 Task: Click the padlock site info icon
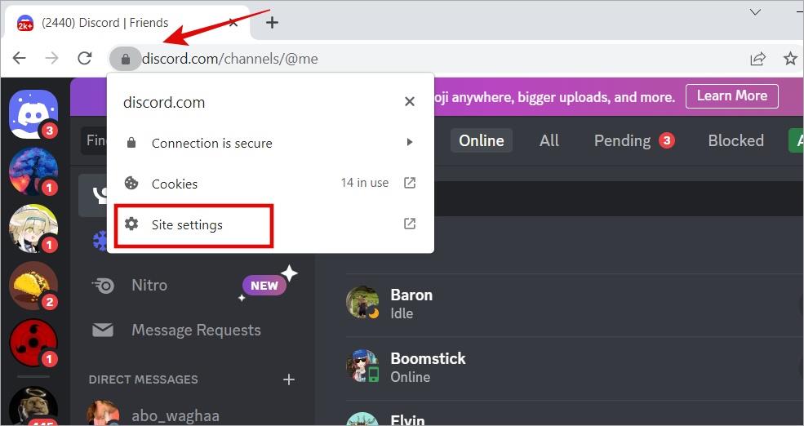pos(125,59)
